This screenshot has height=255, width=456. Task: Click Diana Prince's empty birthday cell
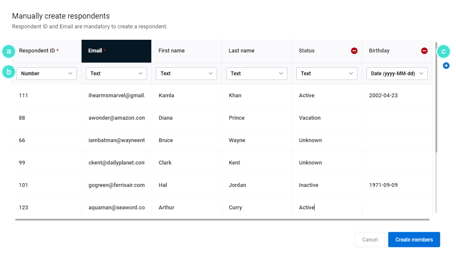coord(397,118)
